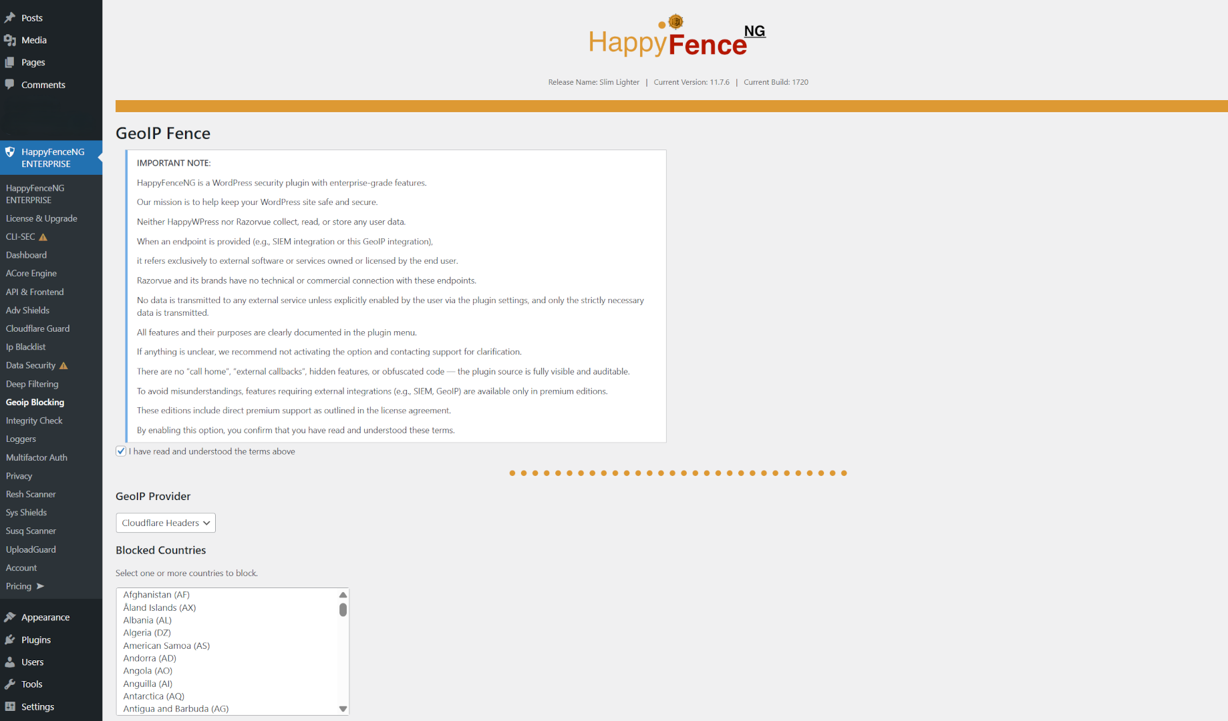Click the HappyFenceNG shield icon
The image size is (1228, 721).
10,152
